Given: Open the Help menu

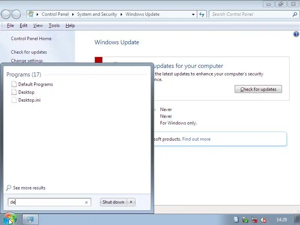Looking at the screenshot, I should pos(70,25).
